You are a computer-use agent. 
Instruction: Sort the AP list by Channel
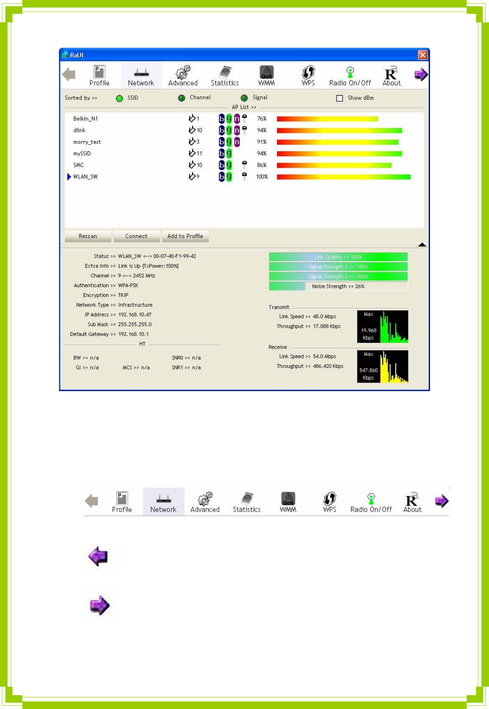point(182,98)
